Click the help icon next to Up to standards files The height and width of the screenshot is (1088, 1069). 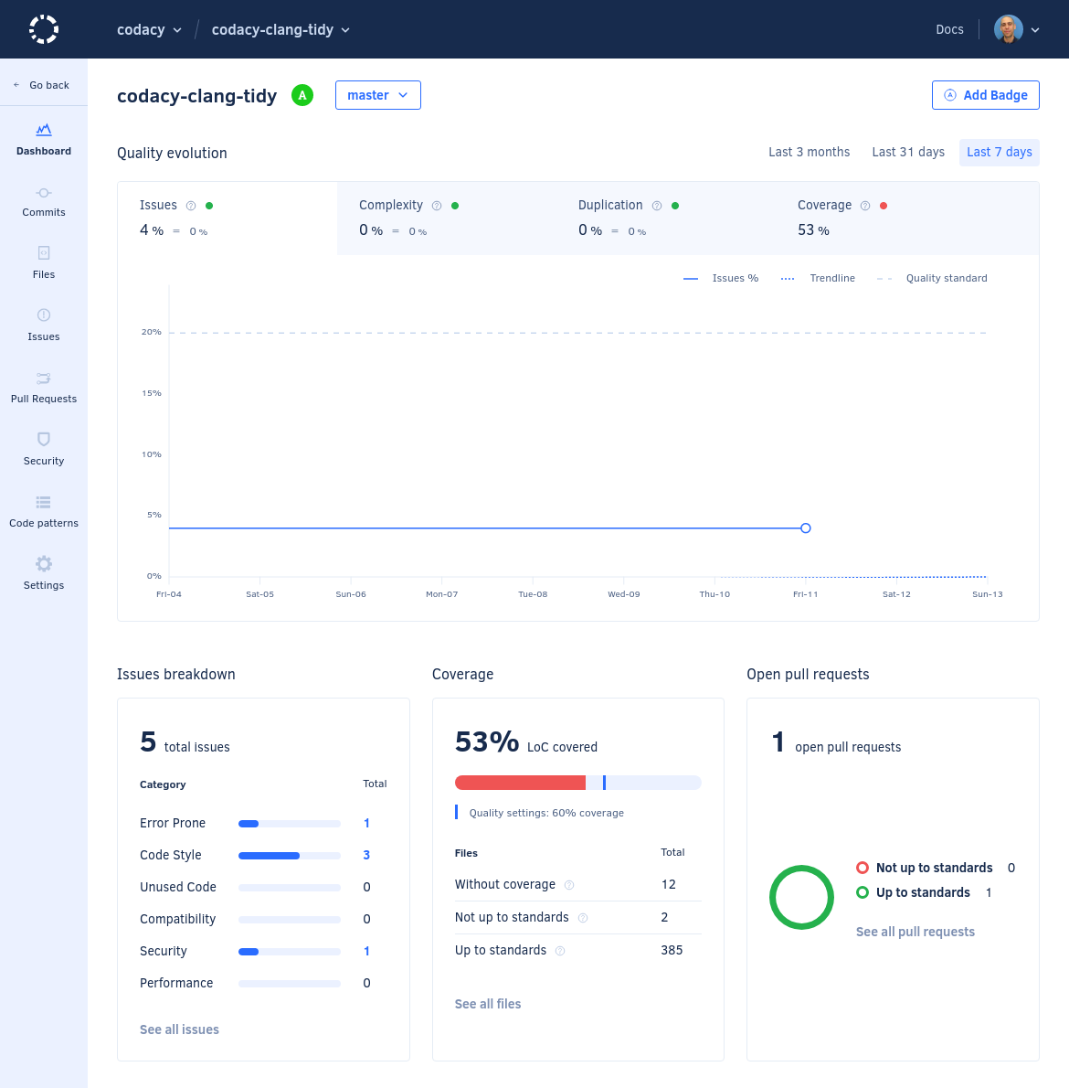(x=560, y=951)
